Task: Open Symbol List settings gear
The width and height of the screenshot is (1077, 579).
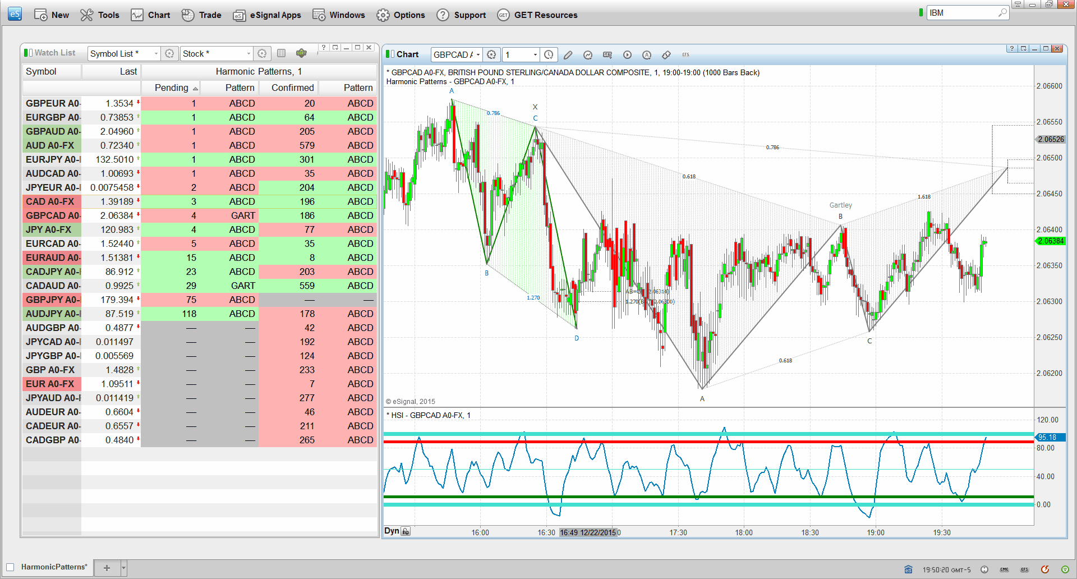Action: [x=169, y=54]
